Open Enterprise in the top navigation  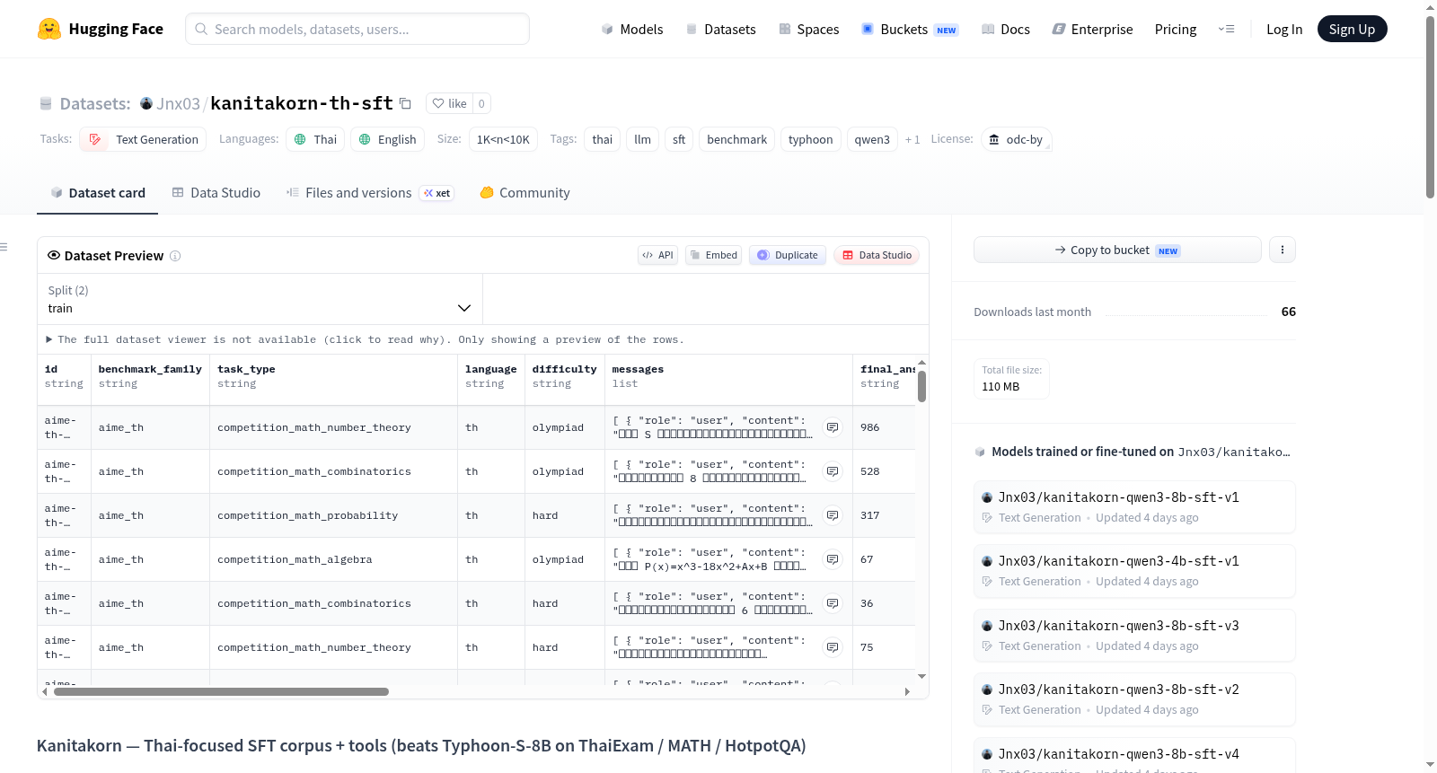tap(1092, 29)
